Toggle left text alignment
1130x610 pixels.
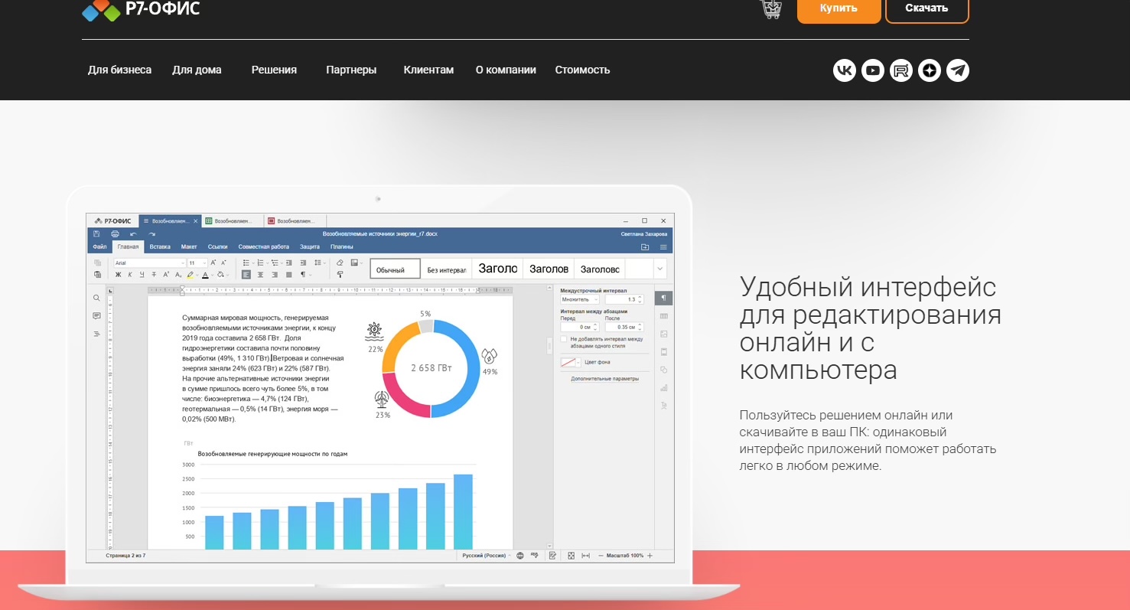pyautogui.click(x=246, y=274)
